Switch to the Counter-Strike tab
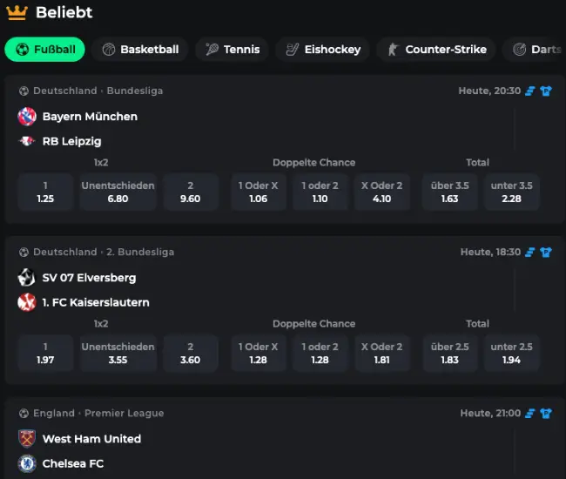The width and height of the screenshot is (566, 479). click(437, 50)
